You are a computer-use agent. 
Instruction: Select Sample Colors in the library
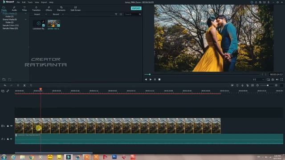[x=11, y=25]
